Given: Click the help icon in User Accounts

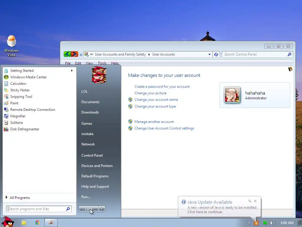Looking at the screenshot, I should pos(290,69).
